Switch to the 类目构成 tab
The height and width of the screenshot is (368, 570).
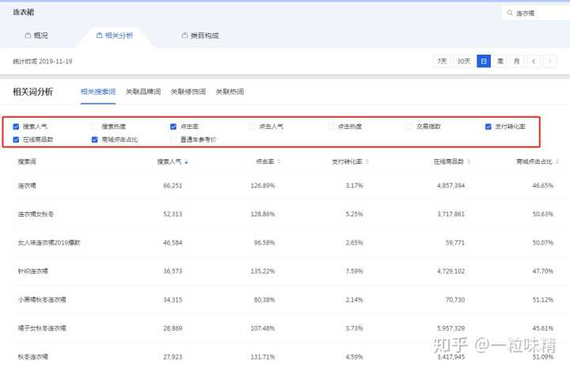200,36
